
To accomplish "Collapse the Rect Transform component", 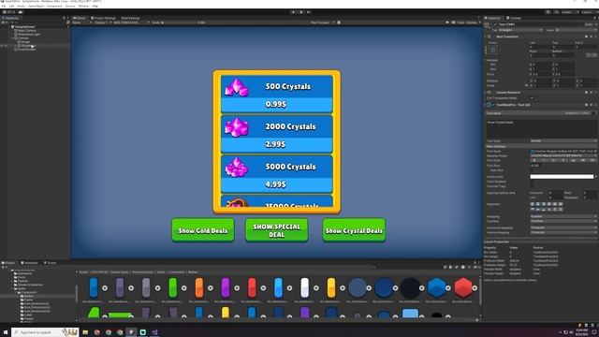I will pyautogui.click(x=485, y=37).
